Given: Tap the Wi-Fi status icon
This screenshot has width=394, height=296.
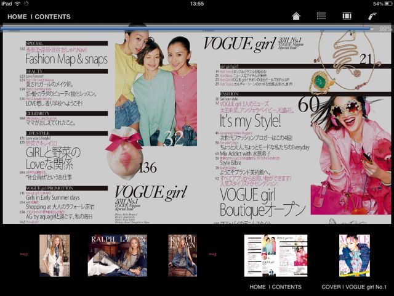Looking at the screenshot, I should (x=17, y=4).
